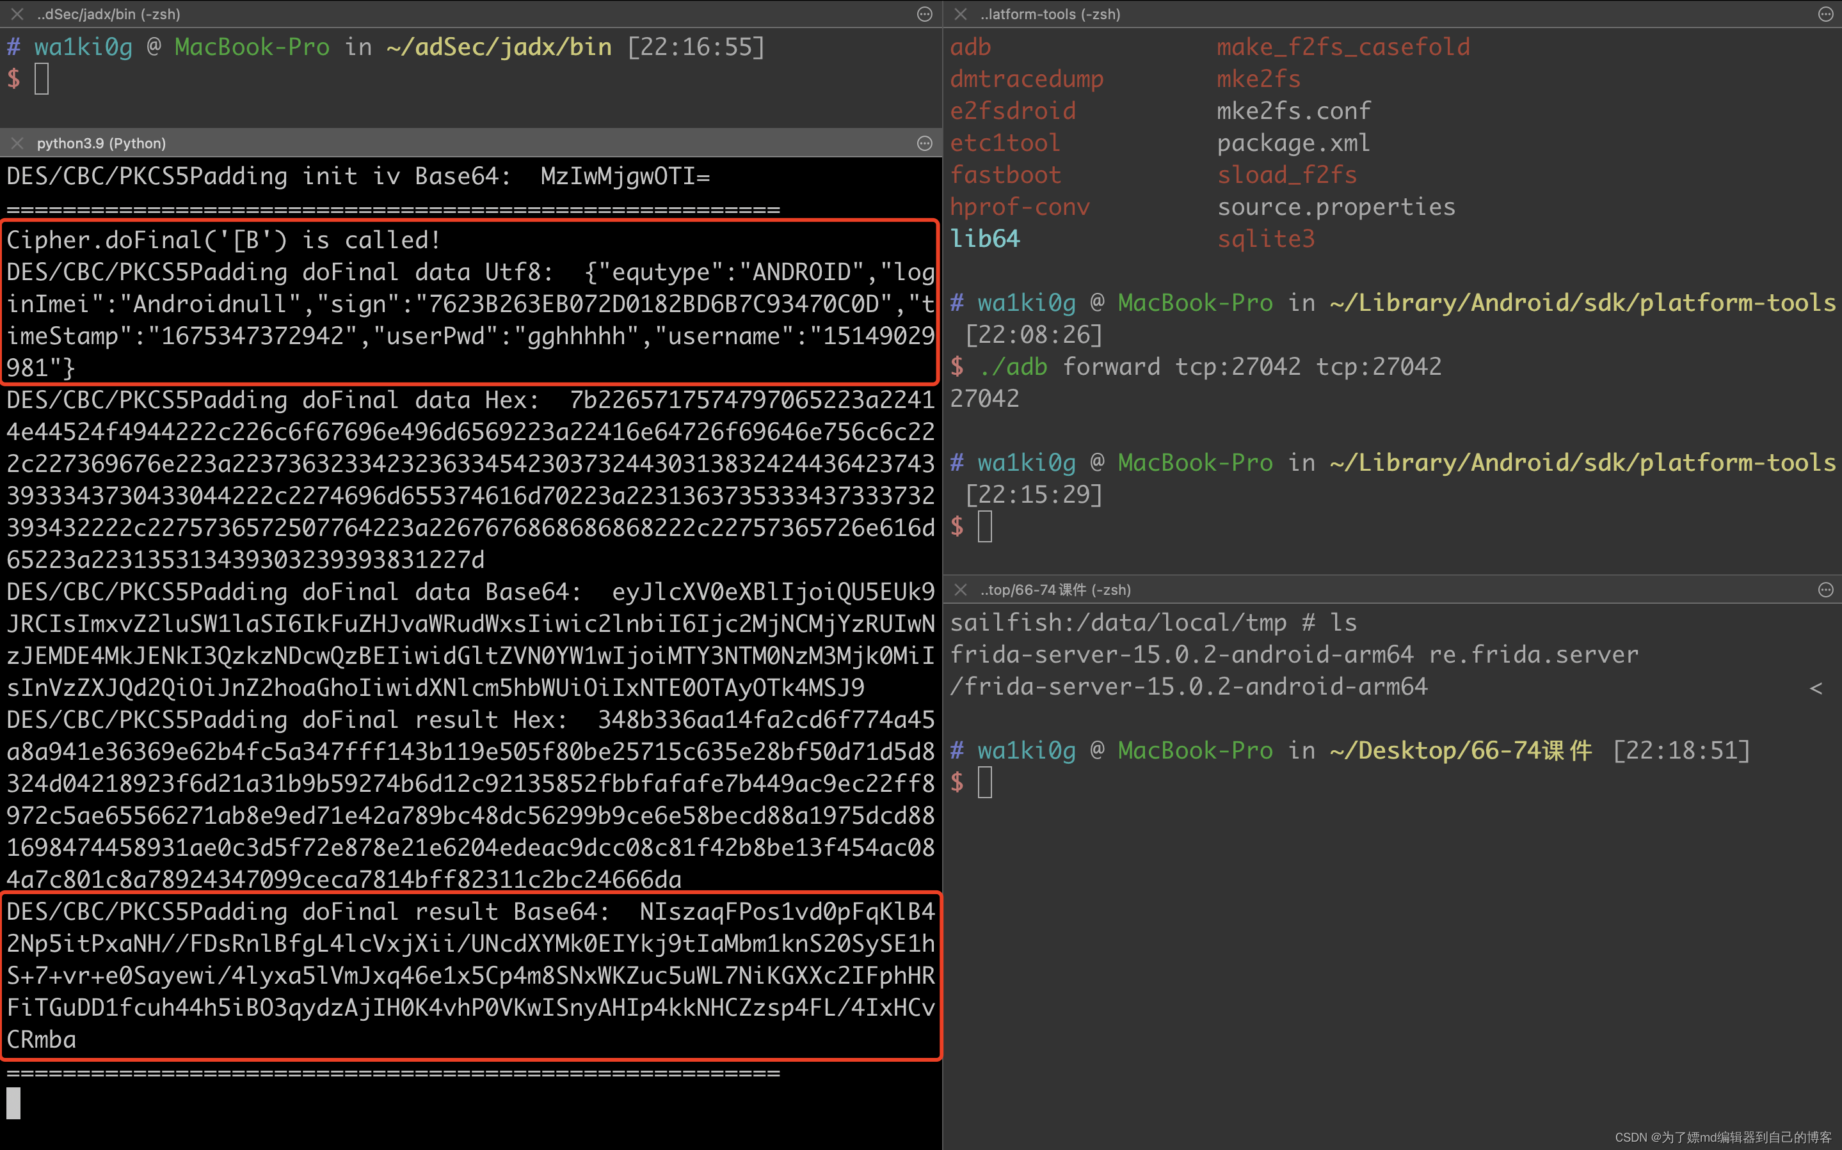The height and width of the screenshot is (1150, 1842).
Task: Click the [22:15:29] timestamp
Action: coord(1033,494)
